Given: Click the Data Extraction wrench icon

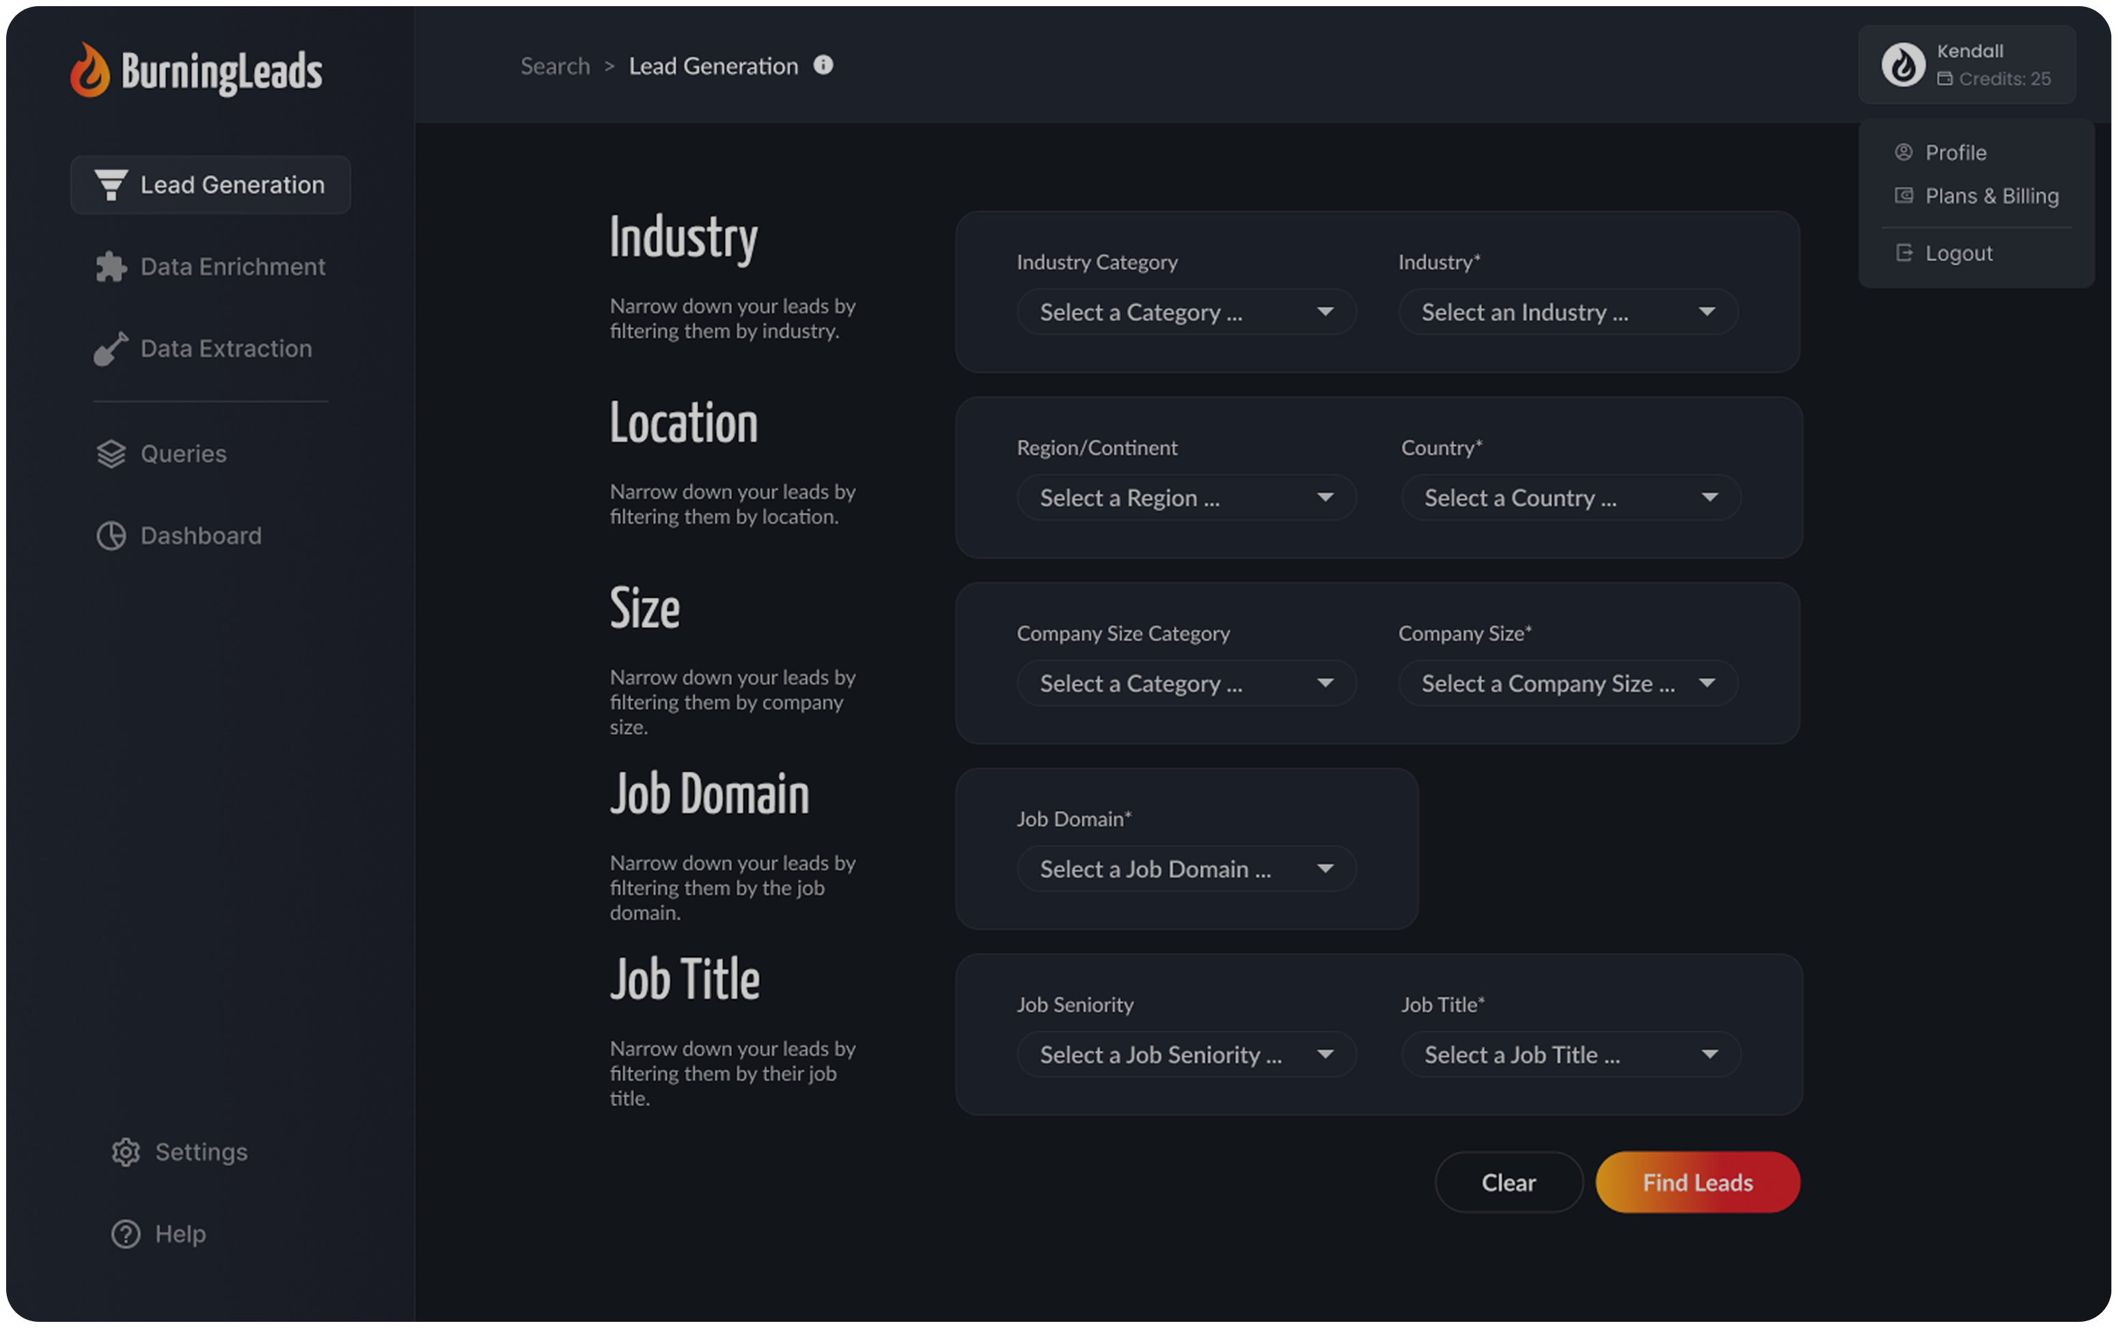Looking at the screenshot, I should (x=111, y=348).
